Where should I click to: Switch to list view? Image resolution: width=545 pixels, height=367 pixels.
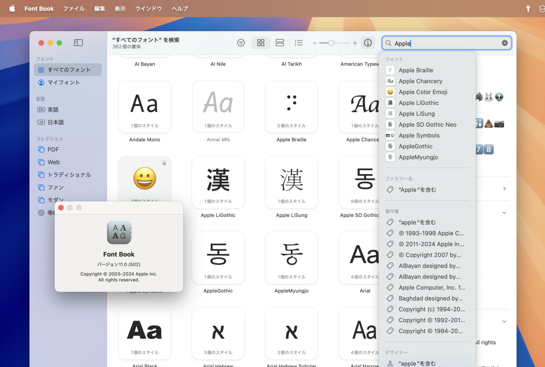click(299, 43)
